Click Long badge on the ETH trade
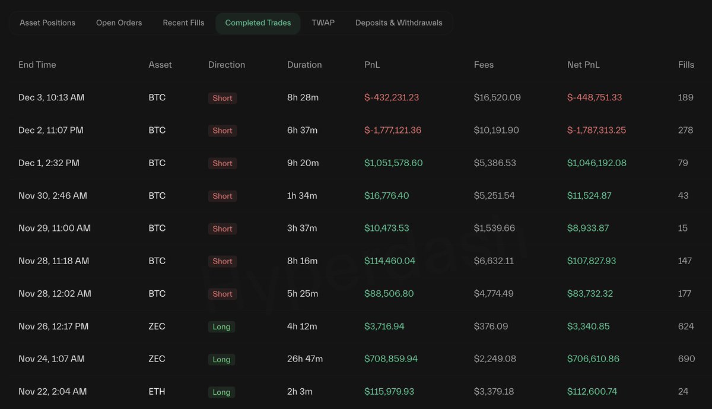 pos(221,392)
